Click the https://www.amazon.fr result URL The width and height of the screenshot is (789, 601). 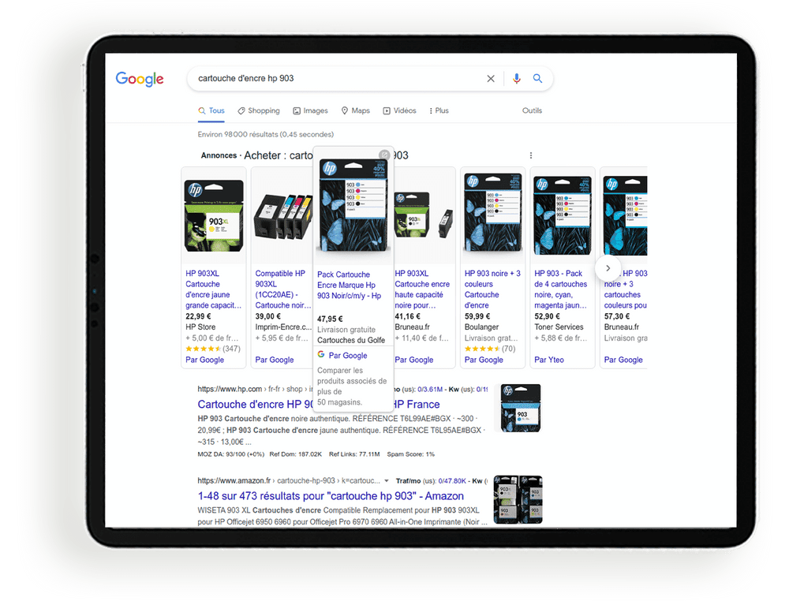234,481
